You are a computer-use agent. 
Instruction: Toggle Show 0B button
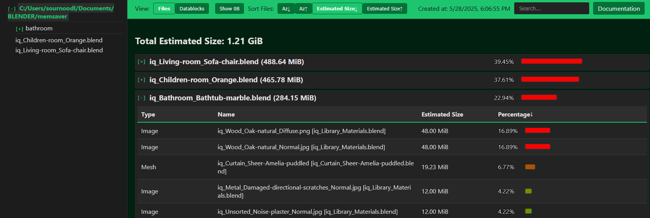229,8
